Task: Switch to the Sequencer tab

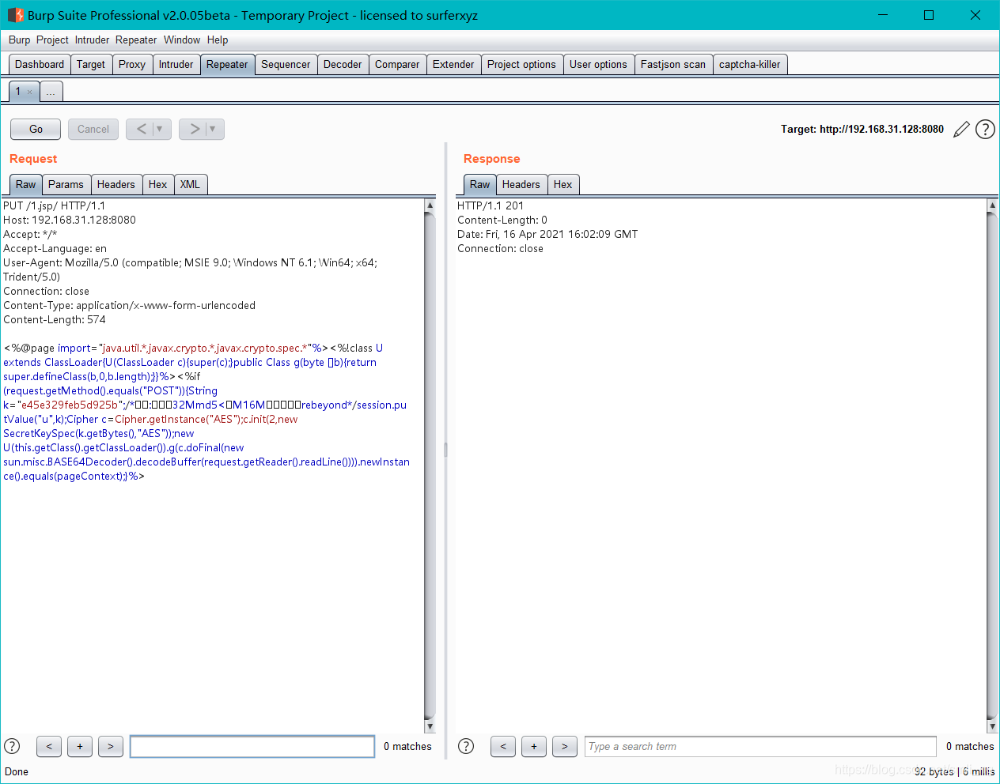Action: [x=286, y=65]
